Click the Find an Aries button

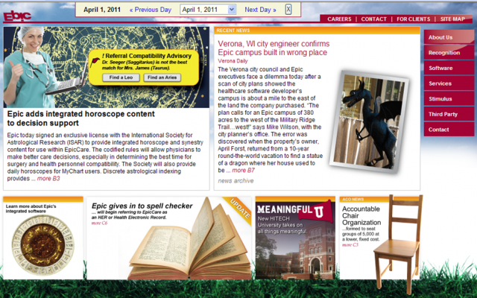[162, 77]
